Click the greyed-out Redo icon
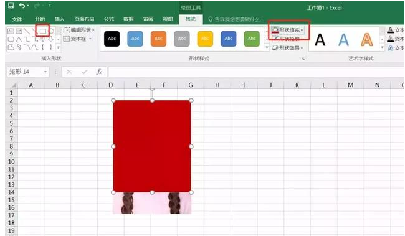405x236 pixels. click(x=37, y=6)
